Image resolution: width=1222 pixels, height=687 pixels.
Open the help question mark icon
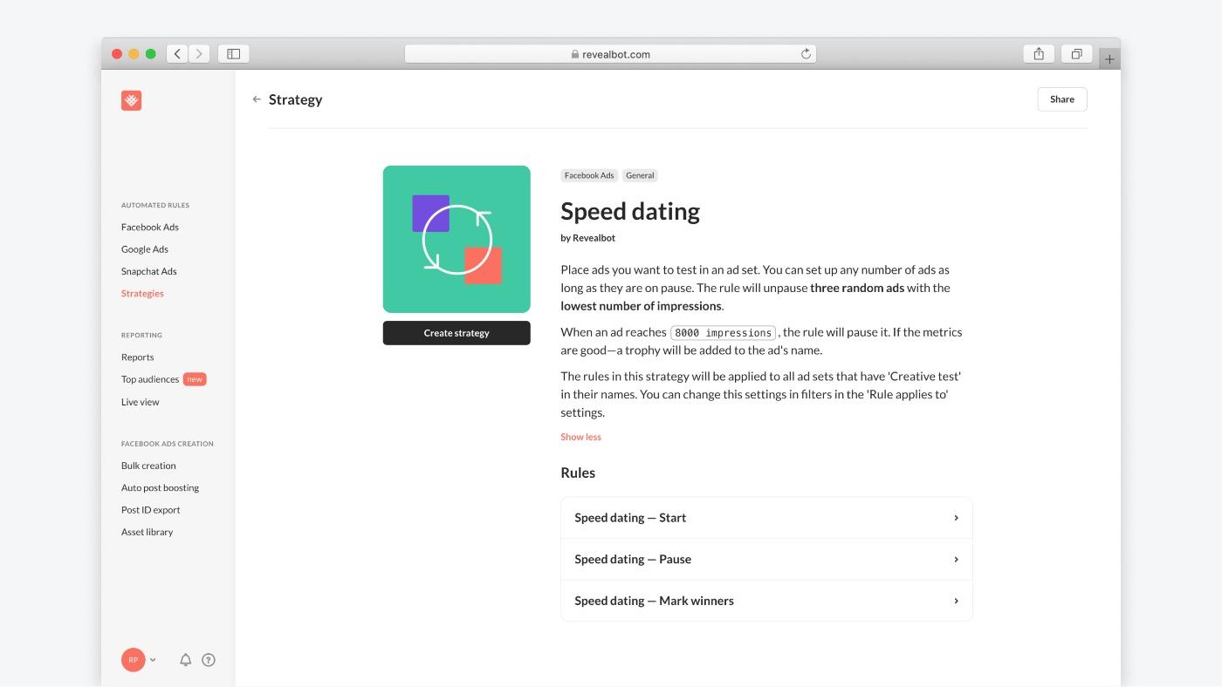[209, 660]
